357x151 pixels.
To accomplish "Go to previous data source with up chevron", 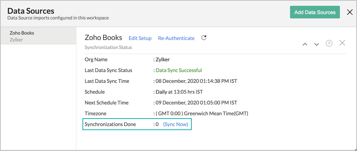I will click(x=305, y=44).
